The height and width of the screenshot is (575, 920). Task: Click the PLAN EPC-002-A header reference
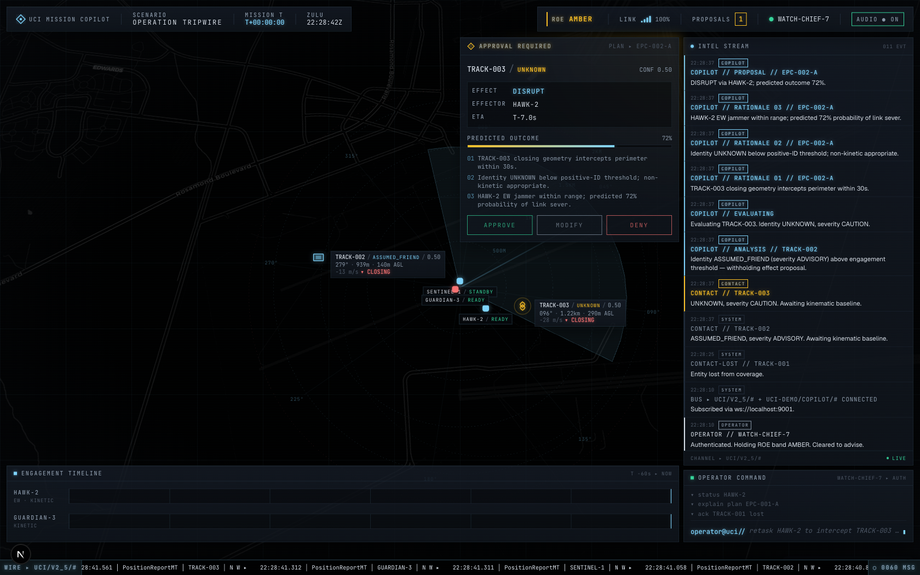[x=640, y=47]
